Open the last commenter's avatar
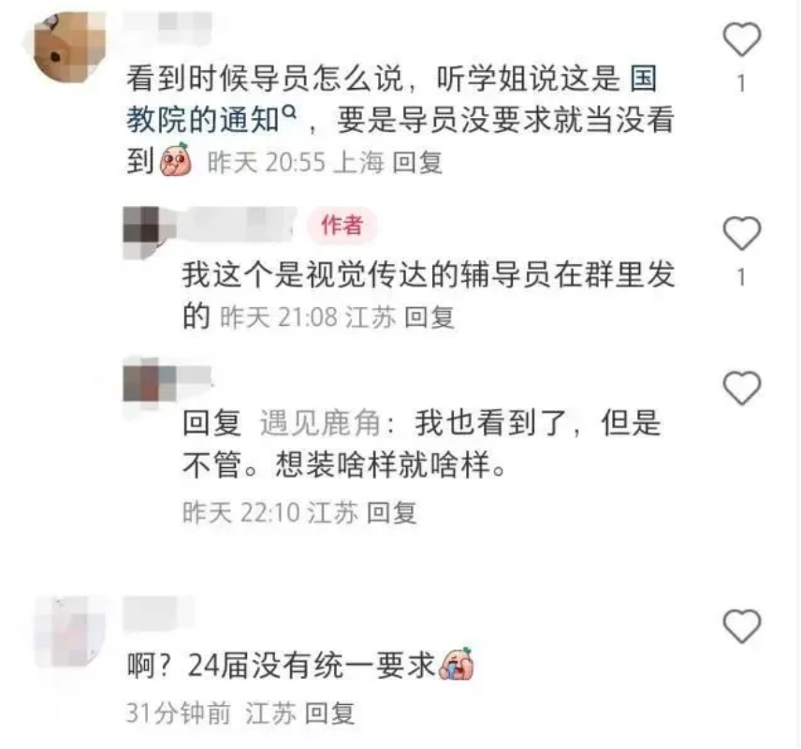The width and height of the screenshot is (801, 749). (x=69, y=631)
